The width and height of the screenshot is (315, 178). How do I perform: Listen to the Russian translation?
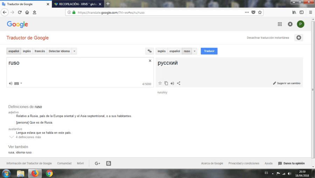click(172, 83)
